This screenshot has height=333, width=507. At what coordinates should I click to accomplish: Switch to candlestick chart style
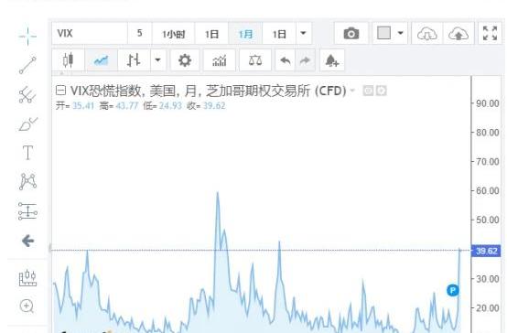pyautogui.click(x=69, y=60)
